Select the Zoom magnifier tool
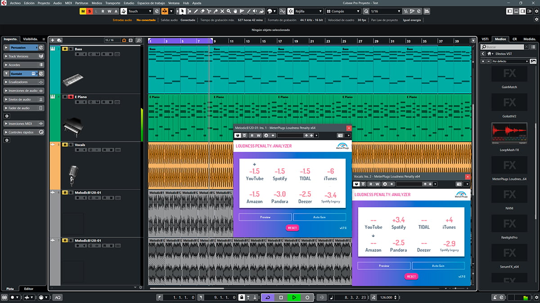The height and width of the screenshot is (303, 540). 229,11
